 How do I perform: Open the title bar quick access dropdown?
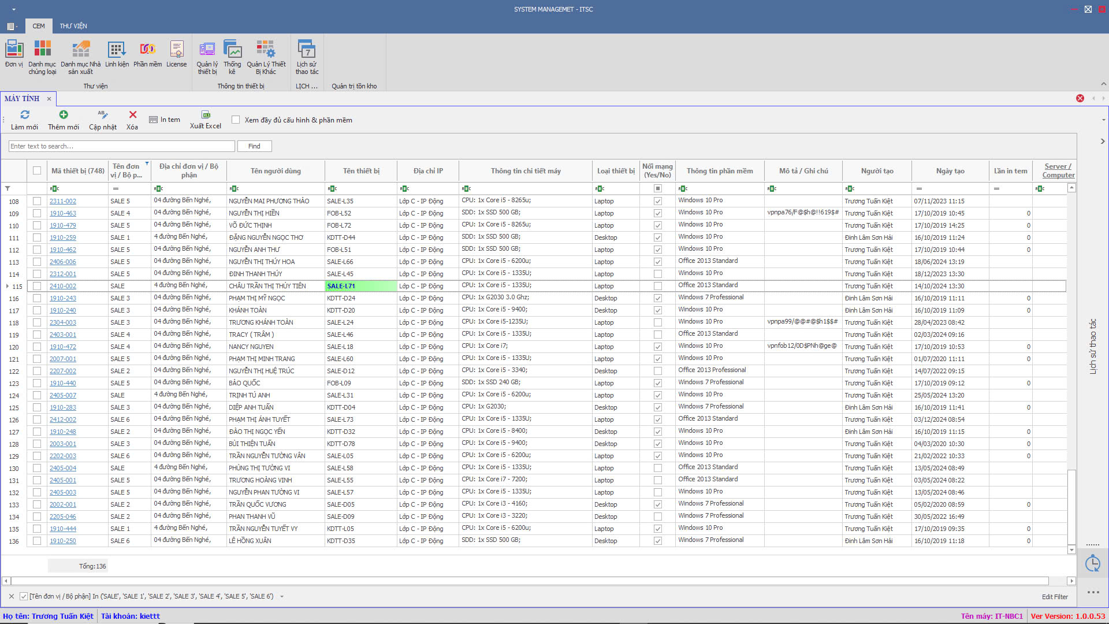click(x=14, y=9)
